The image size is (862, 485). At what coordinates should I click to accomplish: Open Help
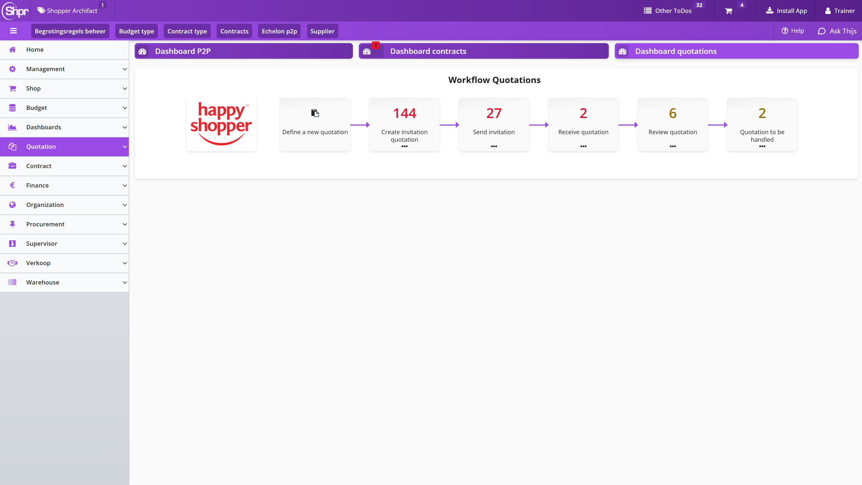point(793,31)
